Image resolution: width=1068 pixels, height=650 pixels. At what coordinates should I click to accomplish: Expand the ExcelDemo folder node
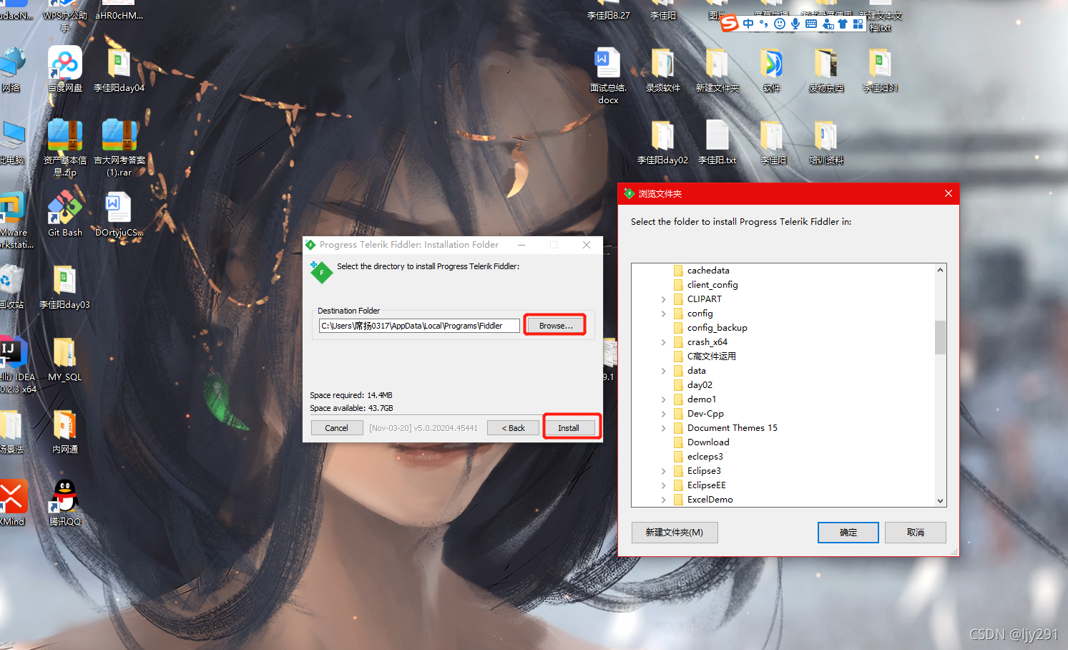[x=663, y=500]
